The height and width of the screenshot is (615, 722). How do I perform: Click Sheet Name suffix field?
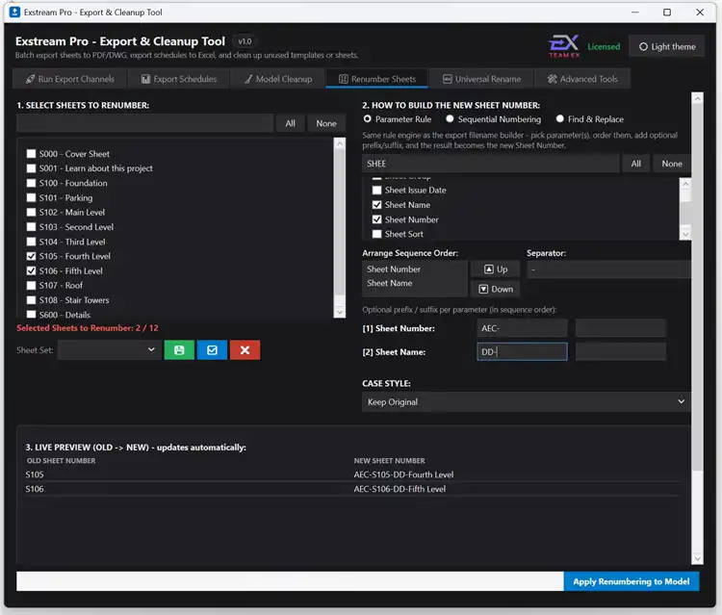pyautogui.click(x=620, y=351)
